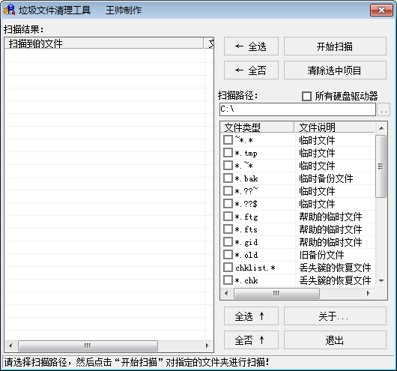Click the scan results right scroll arrow
The width and height of the screenshot is (397, 371).
207,346
